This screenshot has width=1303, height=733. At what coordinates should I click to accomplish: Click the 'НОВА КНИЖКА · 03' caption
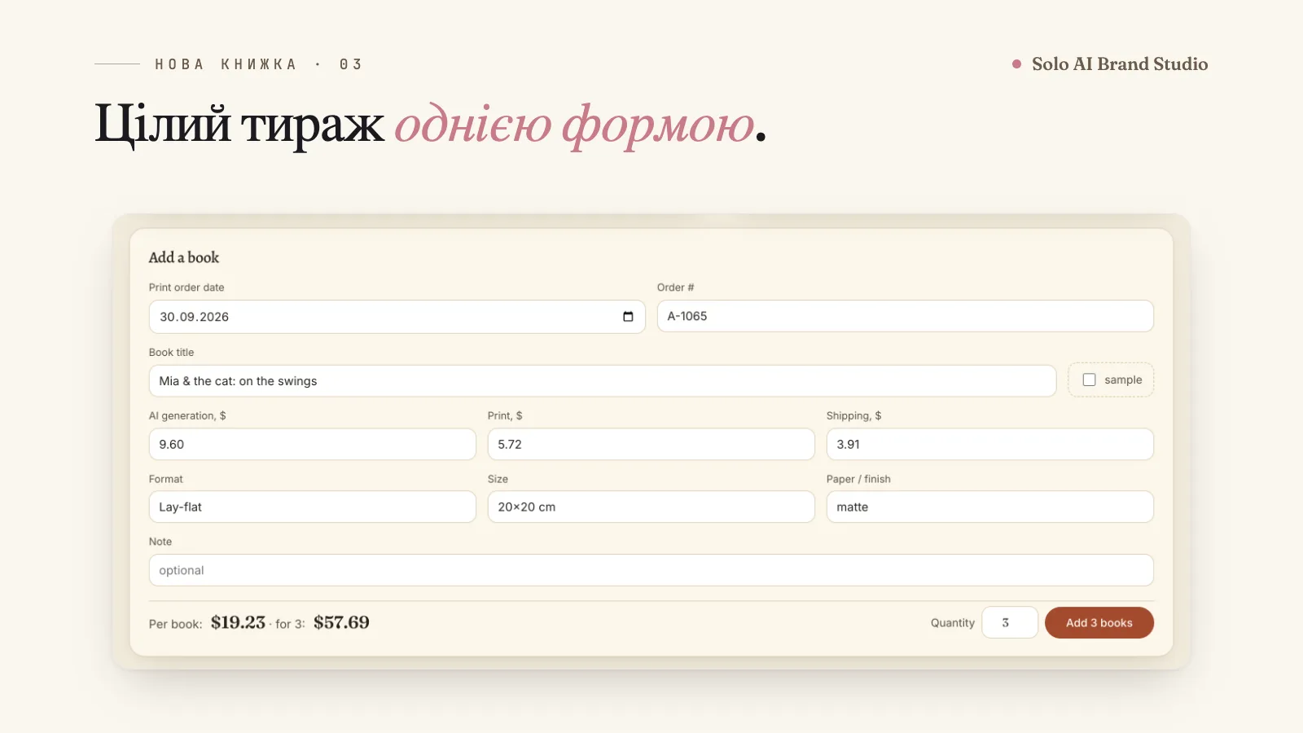(x=259, y=64)
